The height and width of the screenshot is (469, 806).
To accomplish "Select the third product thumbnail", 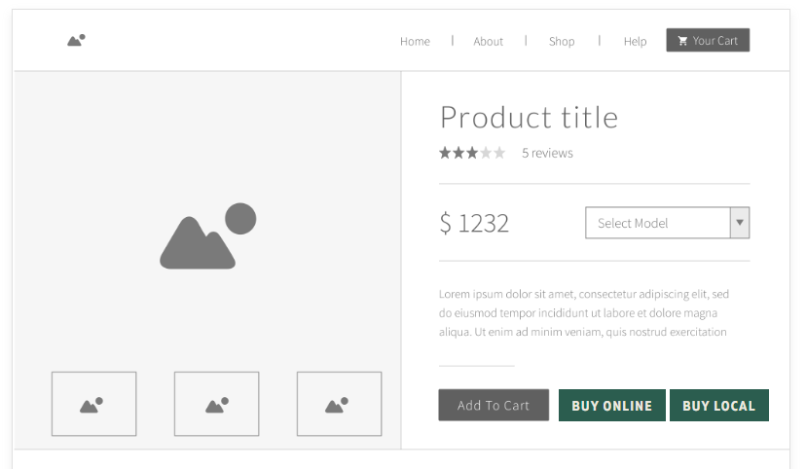I will click(x=340, y=404).
